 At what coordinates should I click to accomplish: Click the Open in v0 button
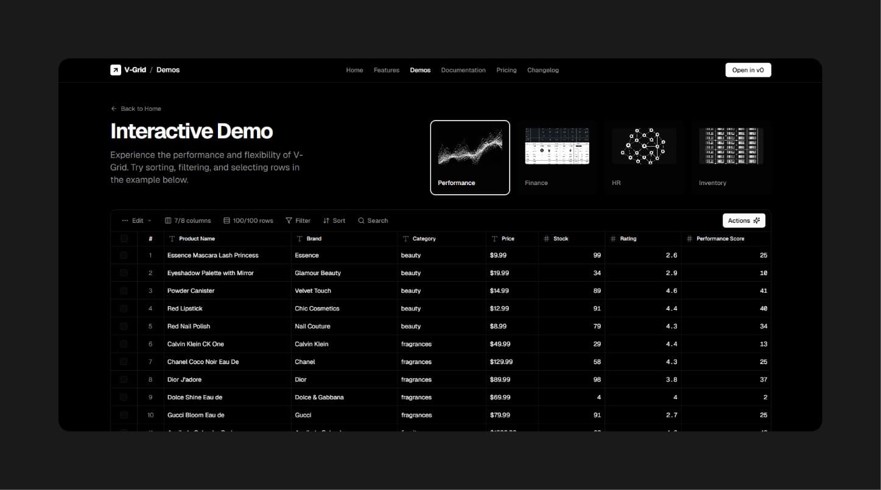tap(748, 70)
